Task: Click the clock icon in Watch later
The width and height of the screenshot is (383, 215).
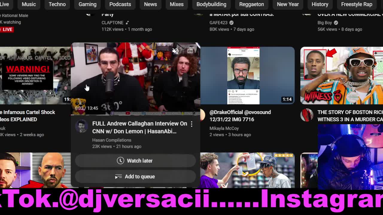Action: coord(120,161)
